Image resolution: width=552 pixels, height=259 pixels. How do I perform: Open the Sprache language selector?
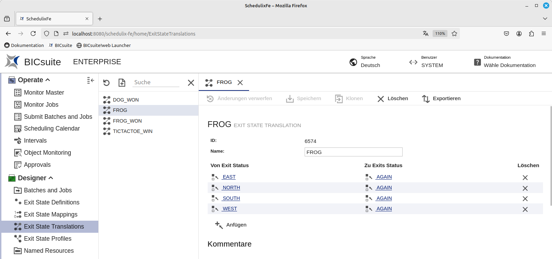[365, 62]
